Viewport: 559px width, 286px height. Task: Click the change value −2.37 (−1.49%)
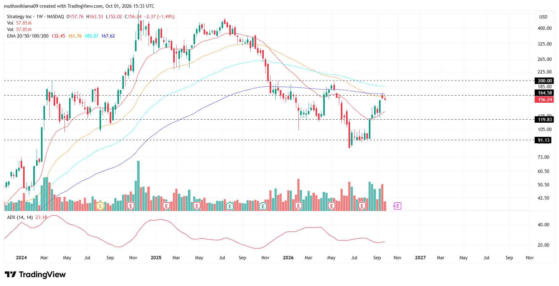click(159, 17)
